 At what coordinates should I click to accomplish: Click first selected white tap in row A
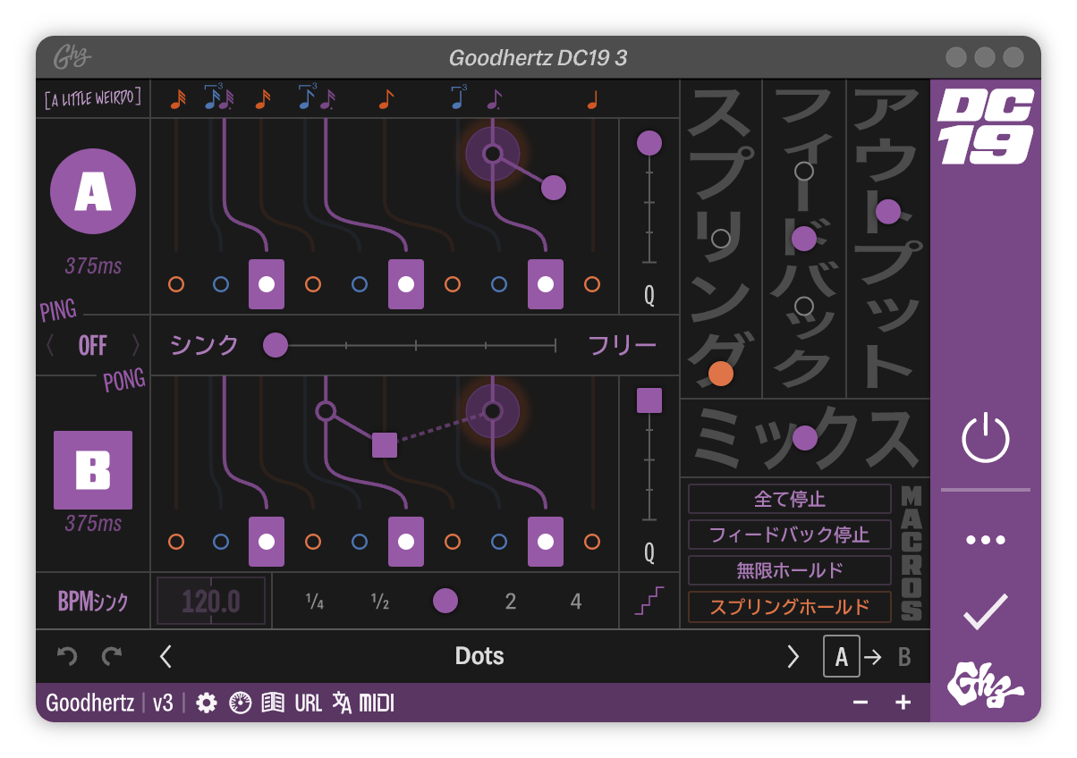click(x=267, y=284)
